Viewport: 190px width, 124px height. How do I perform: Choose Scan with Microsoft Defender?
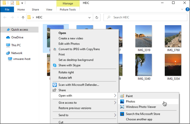(84, 85)
